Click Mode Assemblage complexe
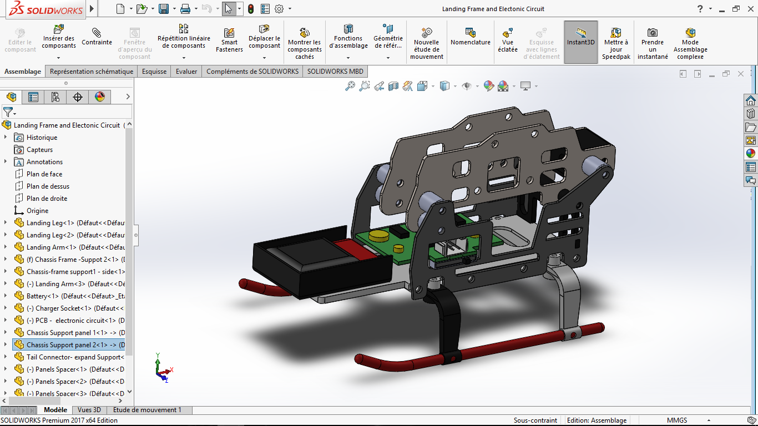The image size is (758, 426). click(690, 43)
